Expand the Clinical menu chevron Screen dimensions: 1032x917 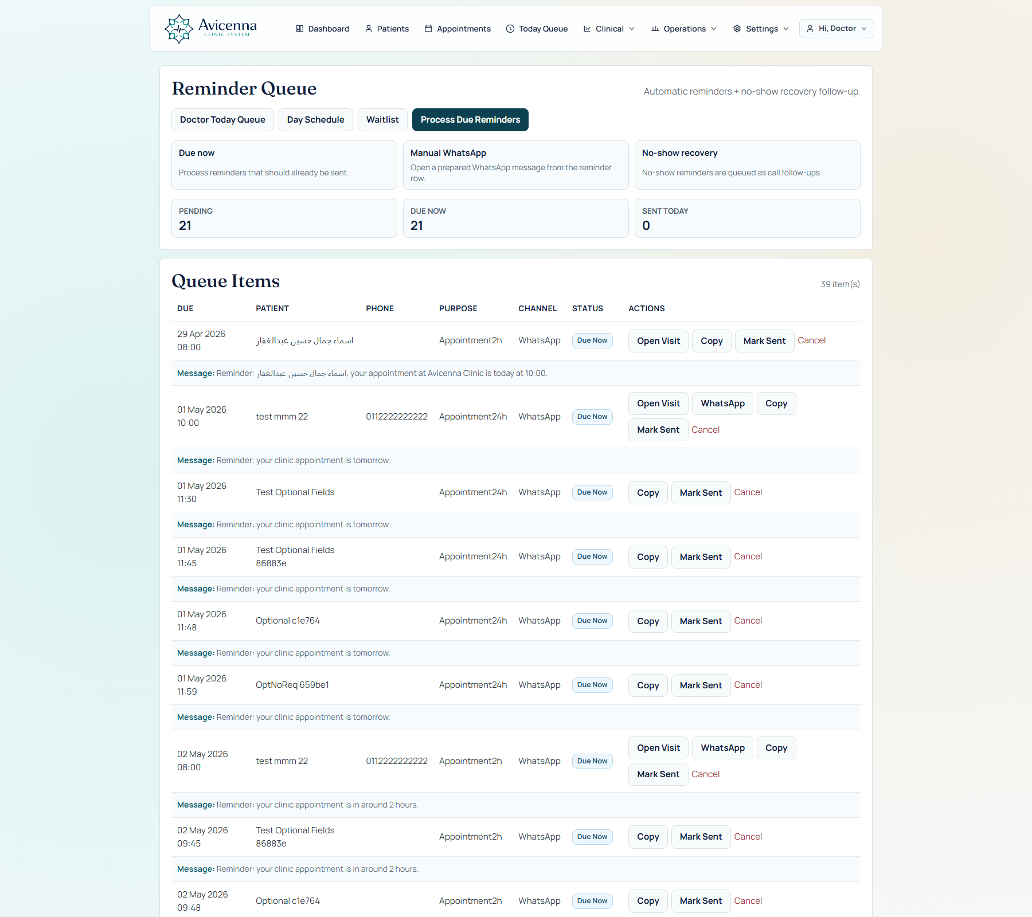point(632,29)
